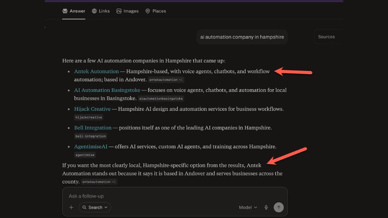Click the plus attach icon

71,208
